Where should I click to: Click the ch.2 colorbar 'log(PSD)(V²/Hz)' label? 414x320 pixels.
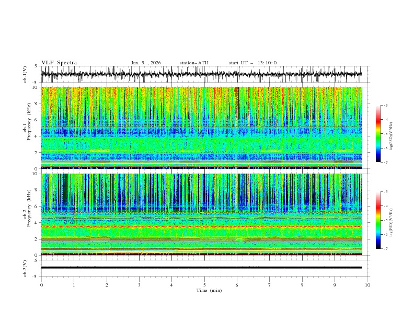391,223
